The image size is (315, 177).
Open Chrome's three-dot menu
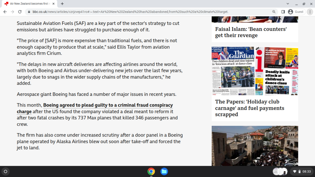[310, 12]
